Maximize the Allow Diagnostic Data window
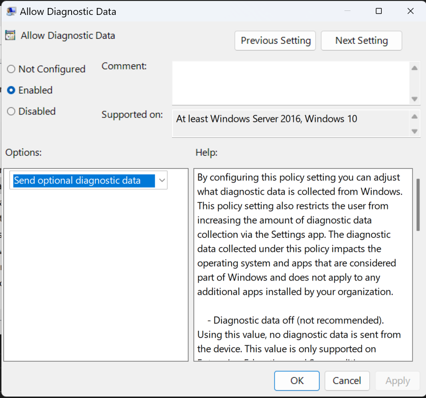This screenshot has height=398, width=426. click(379, 11)
